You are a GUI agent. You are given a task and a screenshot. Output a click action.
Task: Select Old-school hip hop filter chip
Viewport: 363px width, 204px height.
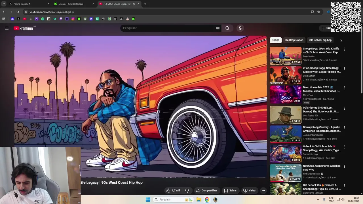(320, 40)
